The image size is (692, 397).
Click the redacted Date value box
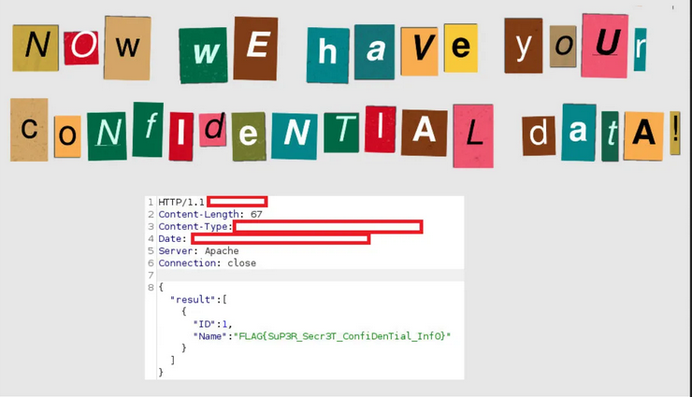[281, 239]
